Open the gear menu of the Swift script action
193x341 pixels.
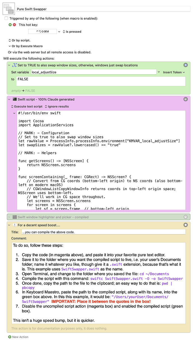[x=185, y=99]
